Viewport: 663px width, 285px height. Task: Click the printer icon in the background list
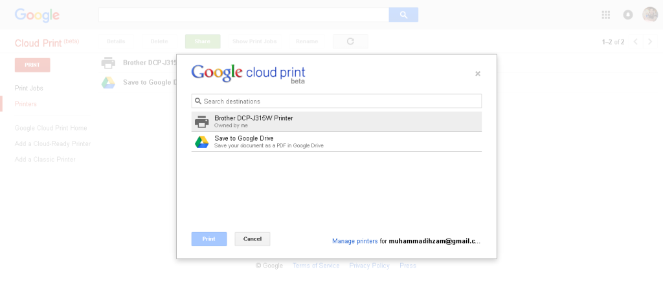click(108, 63)
